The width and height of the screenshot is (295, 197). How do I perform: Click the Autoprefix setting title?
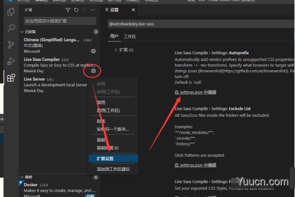click(x=211, y=53)
